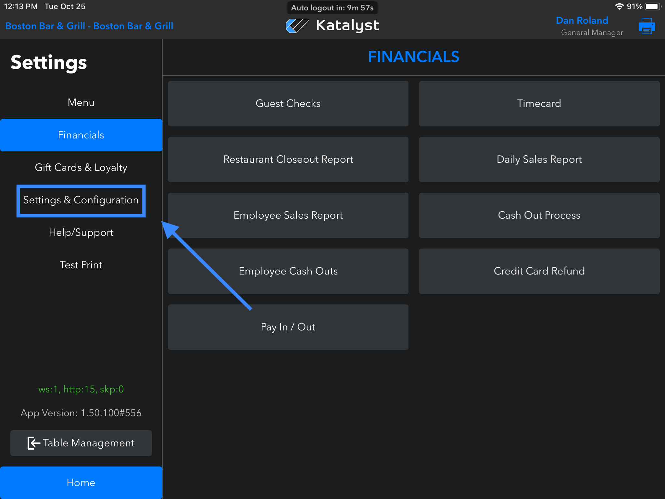Tap the Boston Bar & Grill location link
This screenshot has width=665, height=499.
coord(89,26)
